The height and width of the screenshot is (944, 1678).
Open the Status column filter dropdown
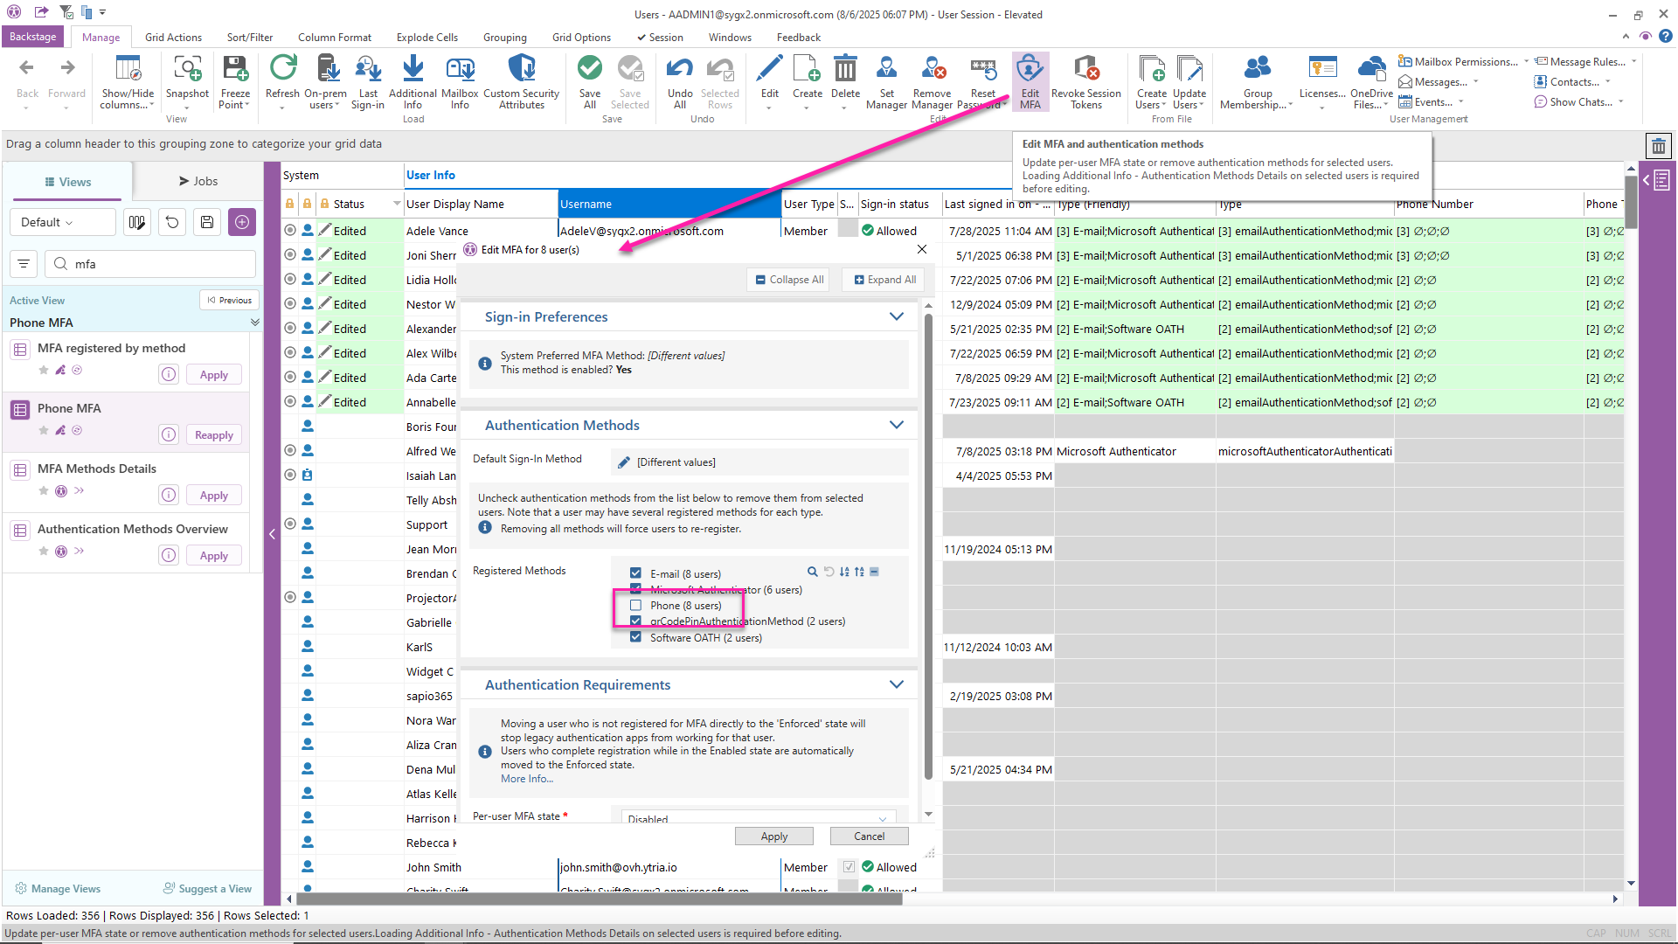(397, 204)
